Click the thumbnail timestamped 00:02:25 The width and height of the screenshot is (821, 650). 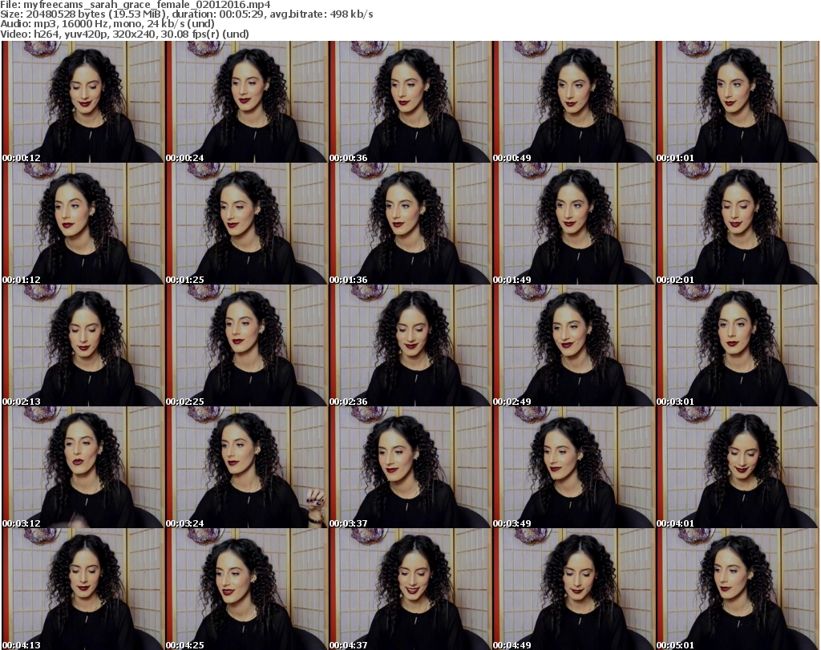pos(246,346)
